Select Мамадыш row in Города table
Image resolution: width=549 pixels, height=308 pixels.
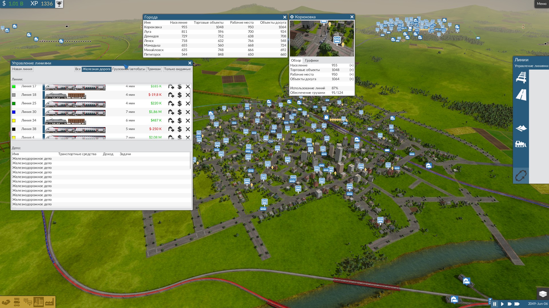(x=215, y=45)
